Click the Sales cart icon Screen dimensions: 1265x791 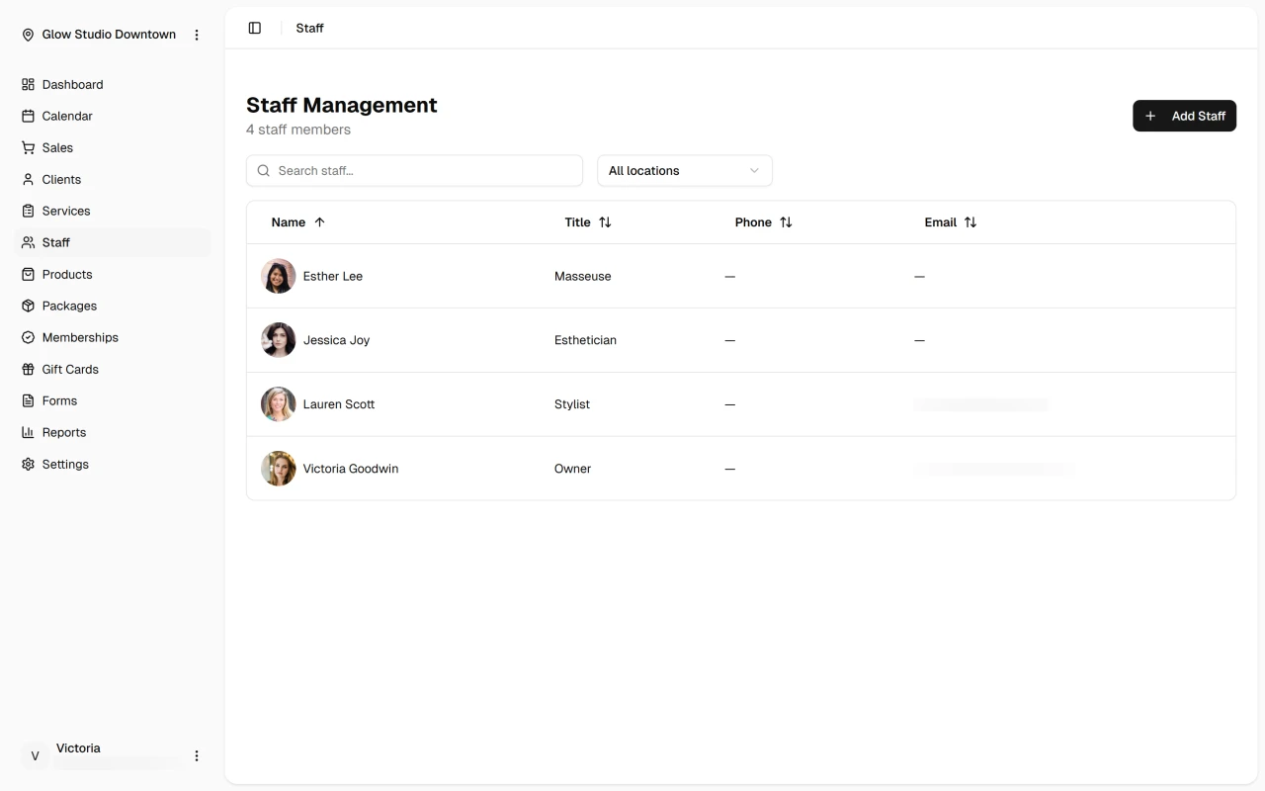(x=28, y=147)
